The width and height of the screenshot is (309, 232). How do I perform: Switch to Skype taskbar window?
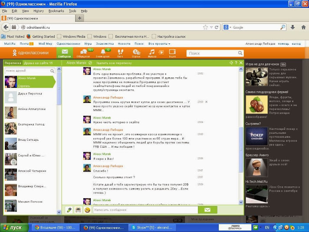pos(153,228)
